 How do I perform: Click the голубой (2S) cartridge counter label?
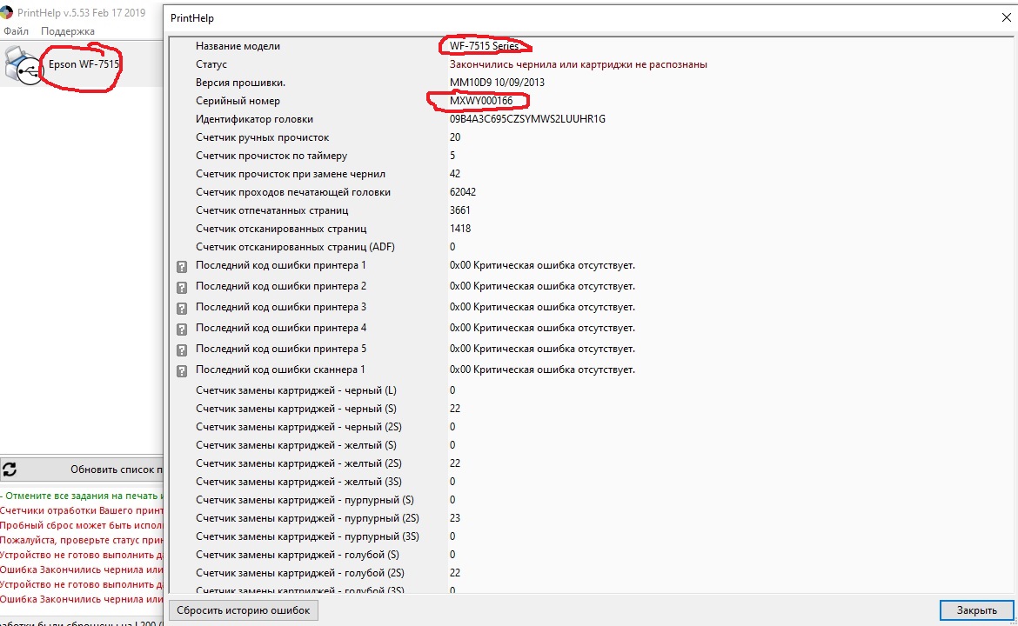click(x=300, y=573)
